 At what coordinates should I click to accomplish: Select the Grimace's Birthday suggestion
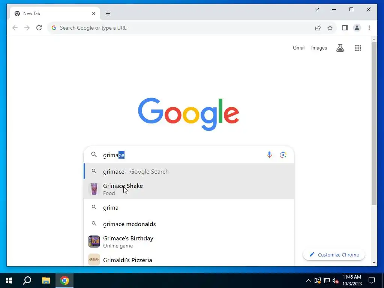(189, 242)
